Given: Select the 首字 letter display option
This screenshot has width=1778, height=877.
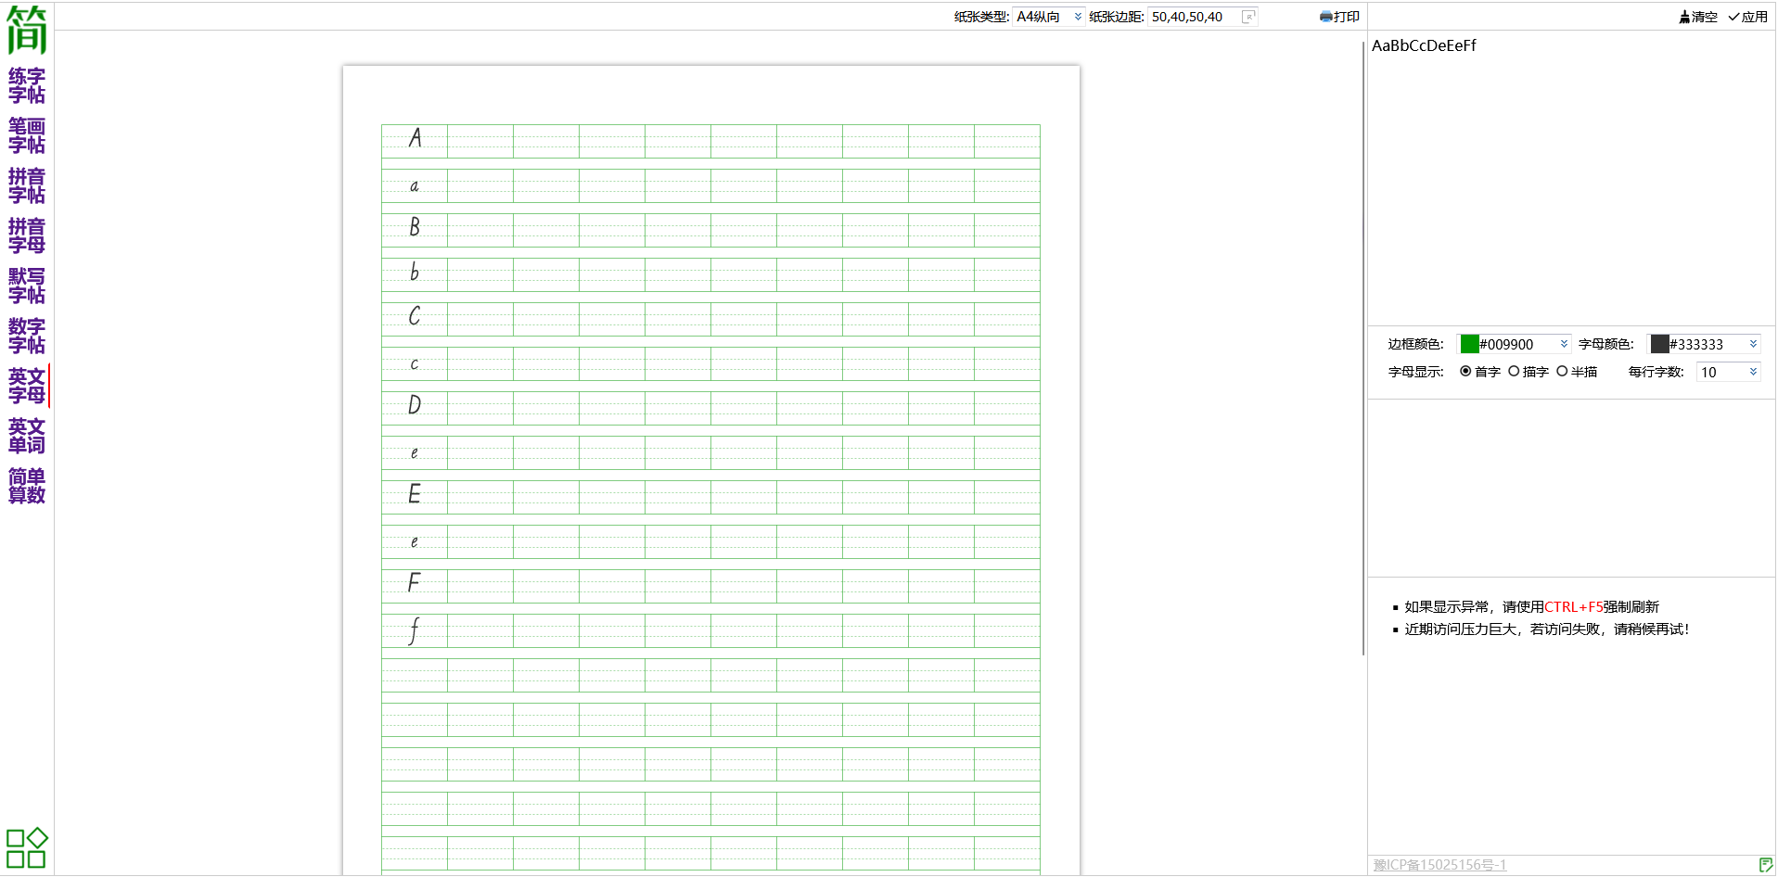Looking at the screenshot, I should (x=1465, y=372).
